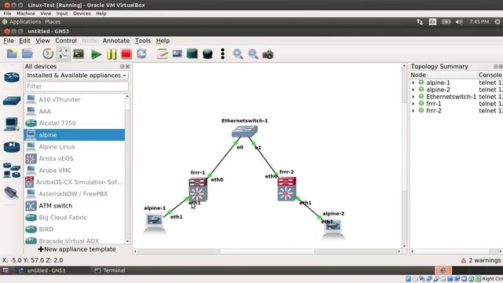Open console to all devices icon
Image resolution: width=503 pixels, height=283 pixels.
coord(79,54)
